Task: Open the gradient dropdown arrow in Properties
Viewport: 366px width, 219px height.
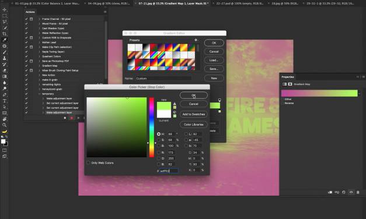Action: point(359,93)
